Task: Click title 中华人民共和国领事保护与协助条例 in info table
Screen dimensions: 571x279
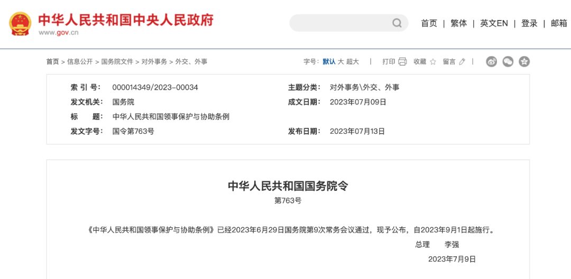Action: (171, 117)
